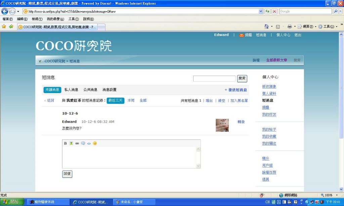This screenshot has width=344, height=206.
Task: Show 全部 message history
Action: tap(143, 100)
